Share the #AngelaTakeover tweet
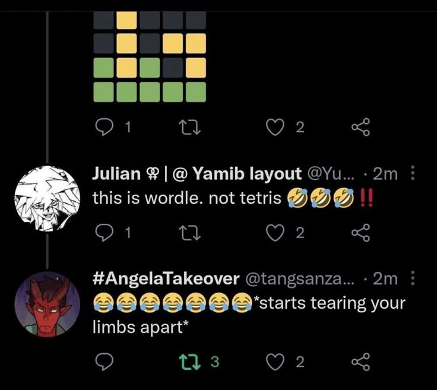 [x=360, y=362]
